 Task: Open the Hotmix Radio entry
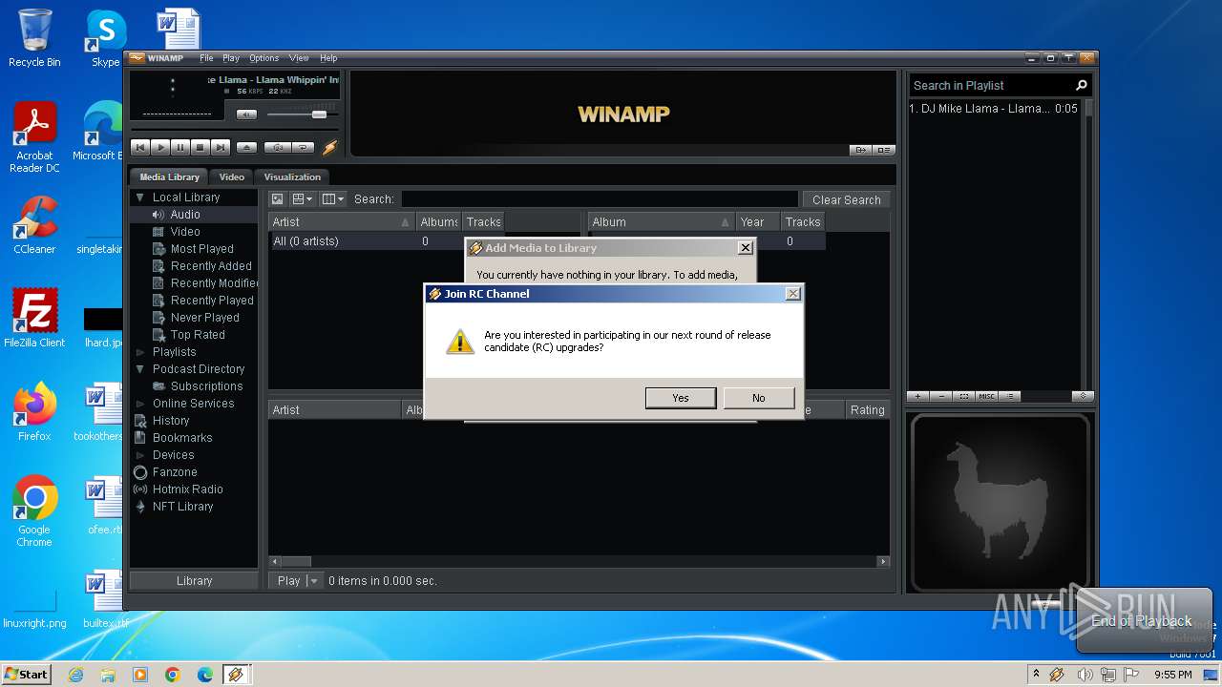click(187, 489)
